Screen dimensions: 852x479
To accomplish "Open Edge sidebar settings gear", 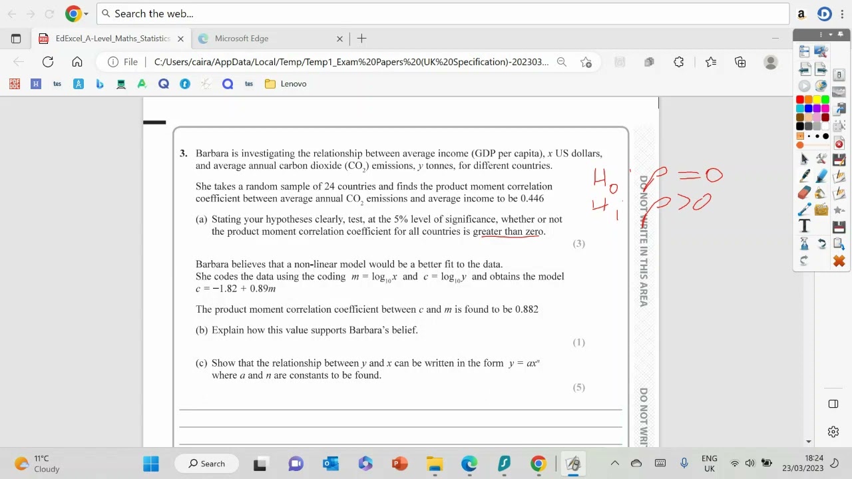I will 833,432.
